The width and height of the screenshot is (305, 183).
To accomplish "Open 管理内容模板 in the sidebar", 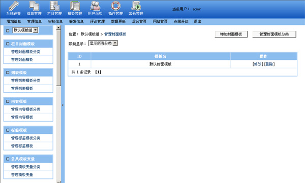I will 22,117.
